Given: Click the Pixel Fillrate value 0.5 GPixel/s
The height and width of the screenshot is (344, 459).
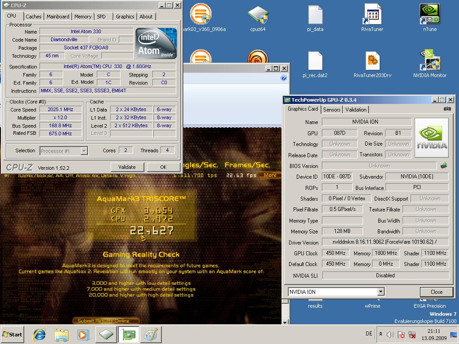Looking at the screenshot, I should point(342,209).
